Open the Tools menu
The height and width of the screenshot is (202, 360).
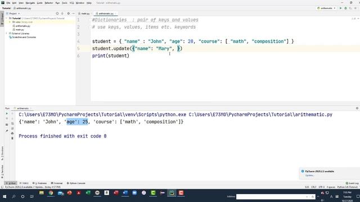tap(65, 3)
